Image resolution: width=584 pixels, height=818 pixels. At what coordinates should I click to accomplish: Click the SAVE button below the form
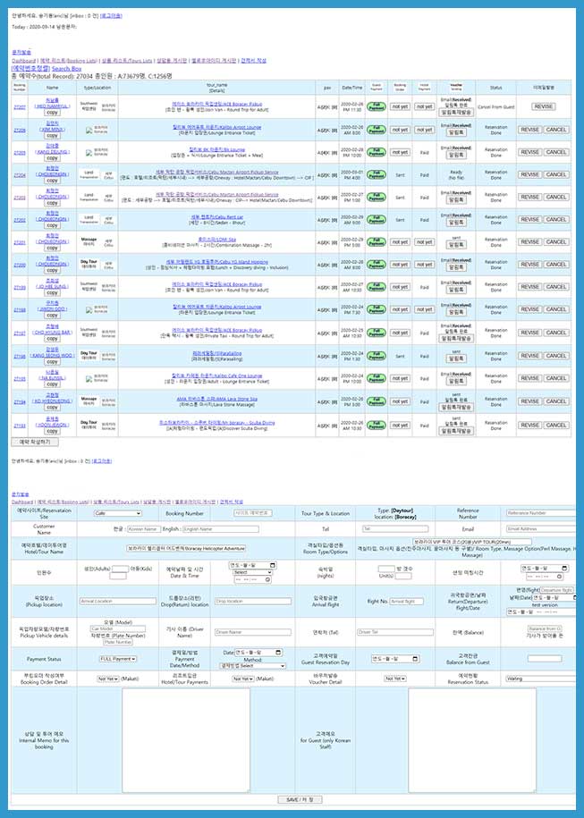300,800
